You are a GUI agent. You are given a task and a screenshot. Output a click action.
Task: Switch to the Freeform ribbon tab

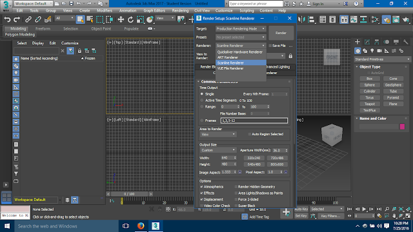(43, 28)
